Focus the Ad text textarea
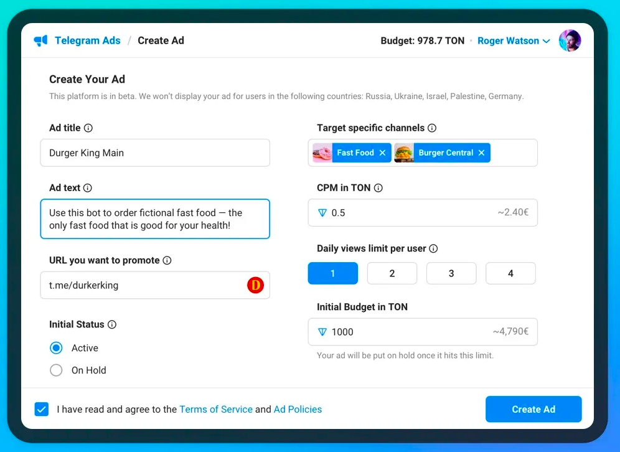620x452 pixels. coord(155,219)
